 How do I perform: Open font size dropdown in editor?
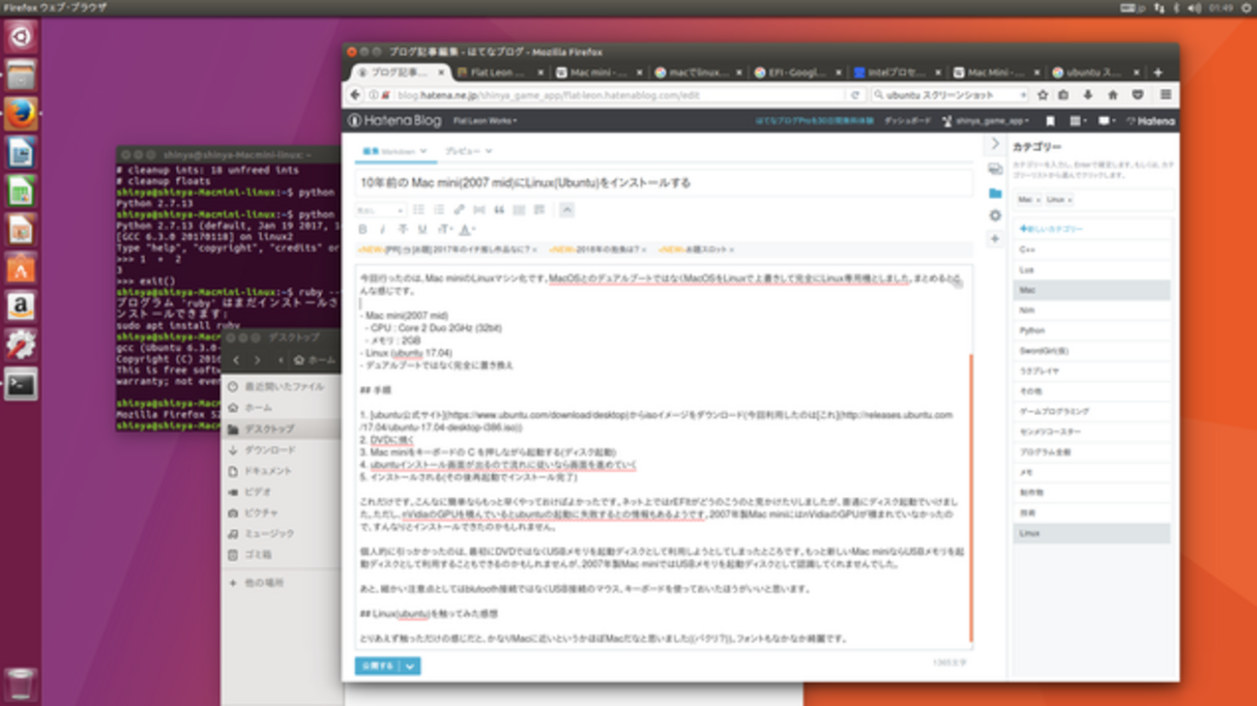446,229
